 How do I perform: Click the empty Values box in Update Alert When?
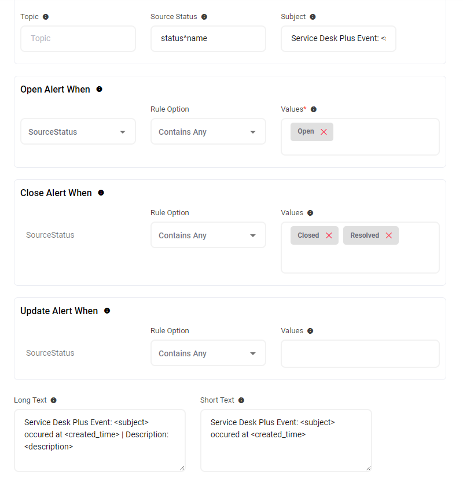click(x=360, y=353)
